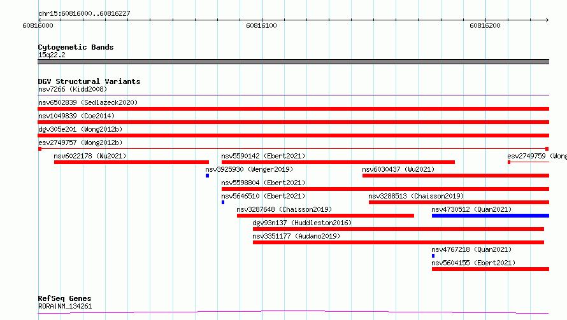Screen dimensions: 567x320
Task: Click the dgv305e201 (Wong2012b) label
Action: point(80,129)
